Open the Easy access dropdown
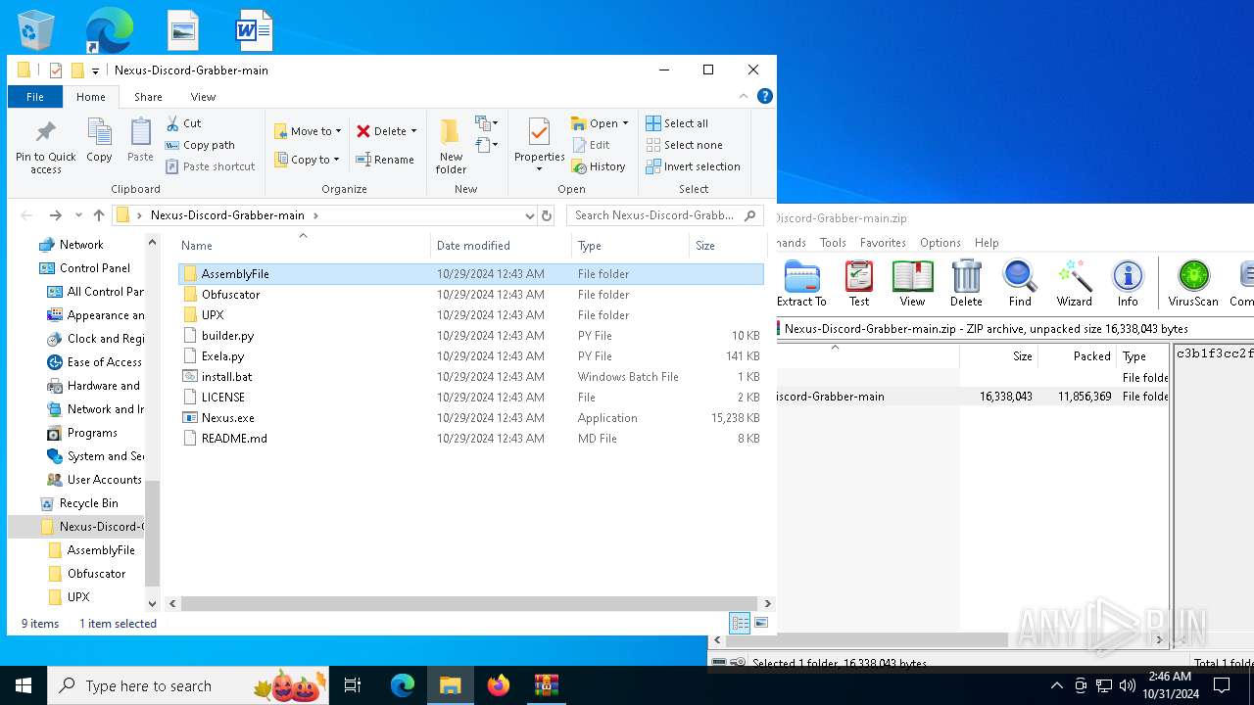Image resolution: width=1254 pixels, height=705 pixels. point(487,145)
